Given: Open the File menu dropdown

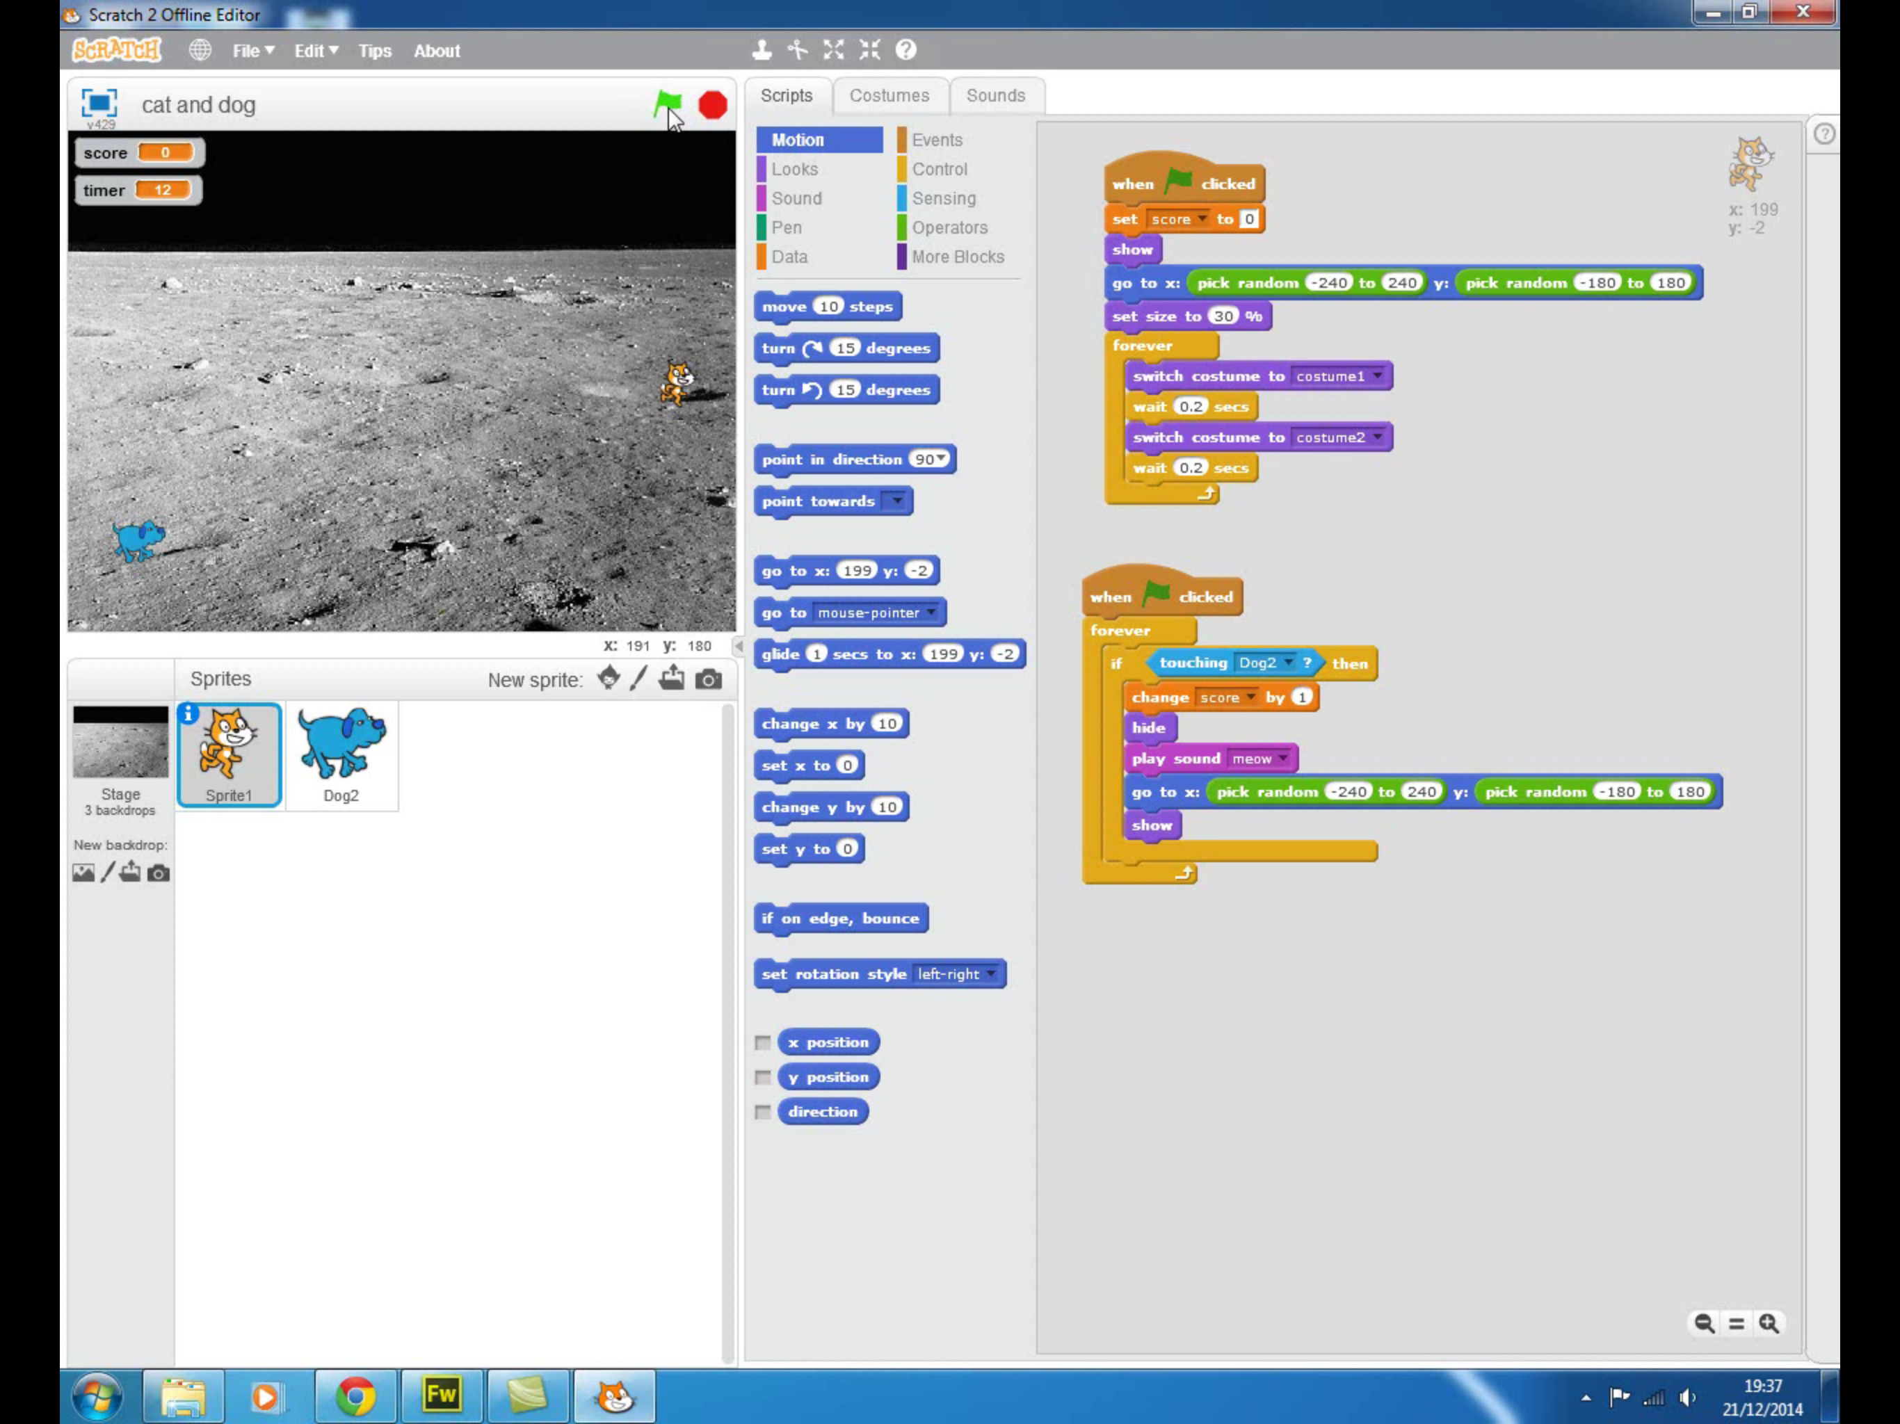Looking at the screenshot, I should click(x=252, y=51).
